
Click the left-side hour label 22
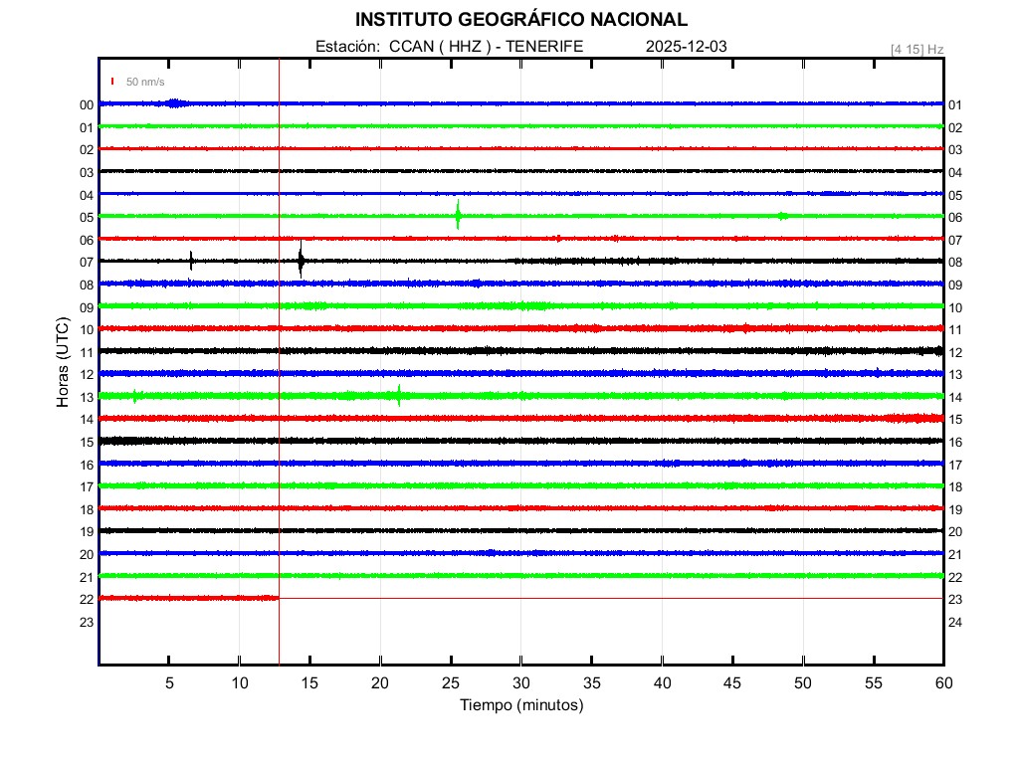(87, 599)
